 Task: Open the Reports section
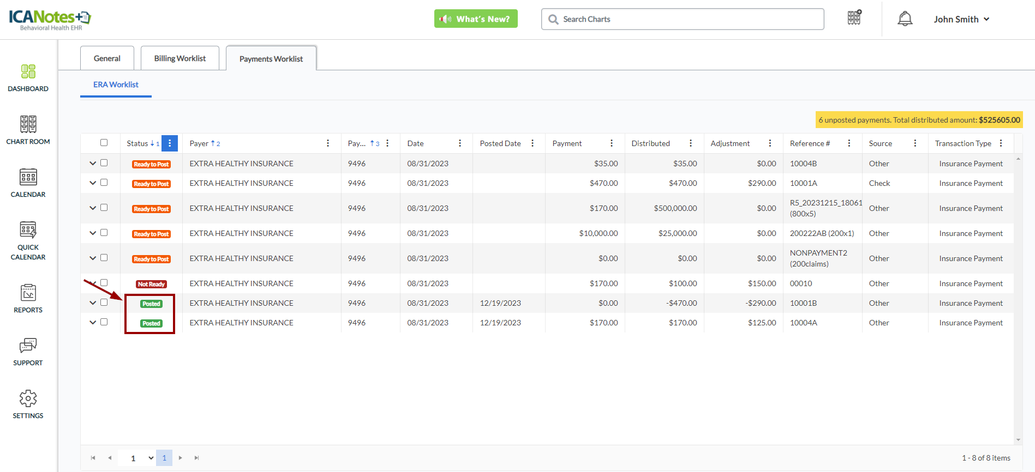coord(28,298)
